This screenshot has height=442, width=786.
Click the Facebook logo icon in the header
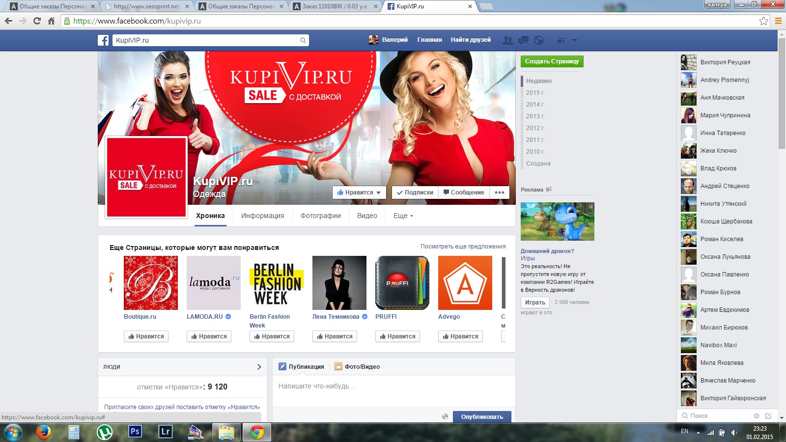(103, 40)
